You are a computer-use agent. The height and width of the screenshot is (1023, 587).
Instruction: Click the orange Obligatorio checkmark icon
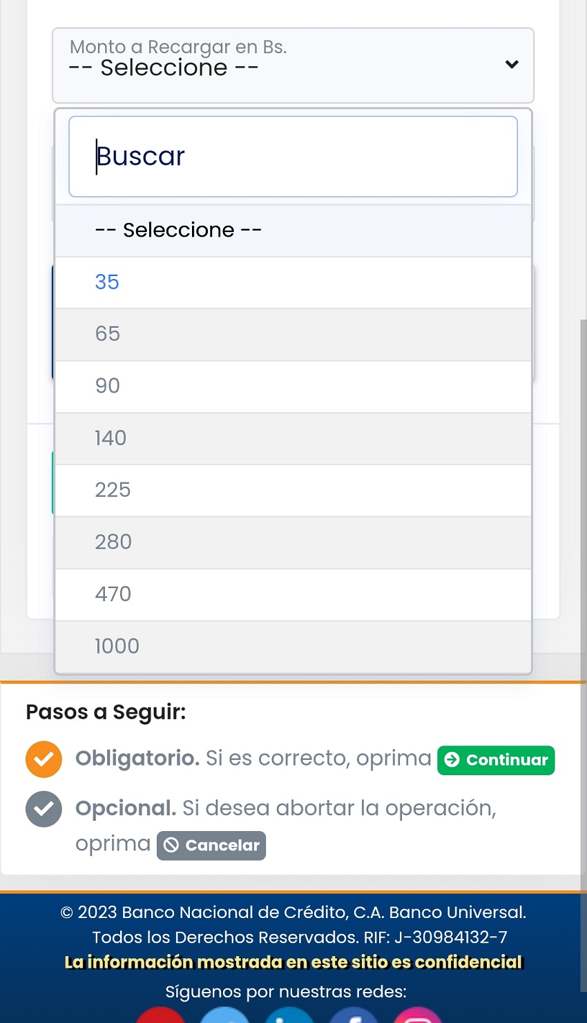pos(44,759)
